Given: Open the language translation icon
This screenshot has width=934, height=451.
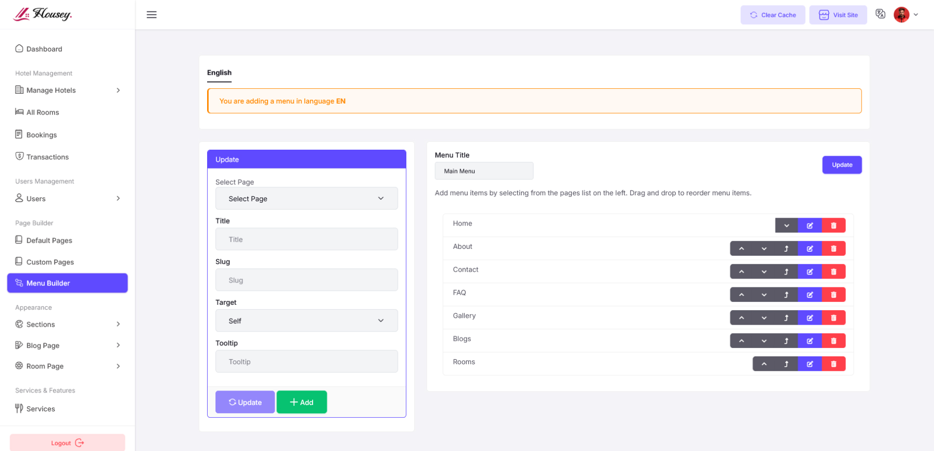Looking at the screenshot, I should tap(880, 14).
